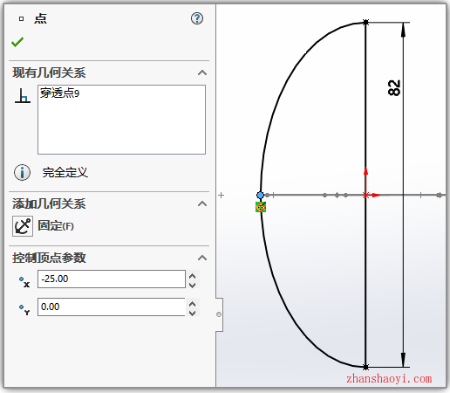
Task: Click the red origin marker
Action: 365,195
